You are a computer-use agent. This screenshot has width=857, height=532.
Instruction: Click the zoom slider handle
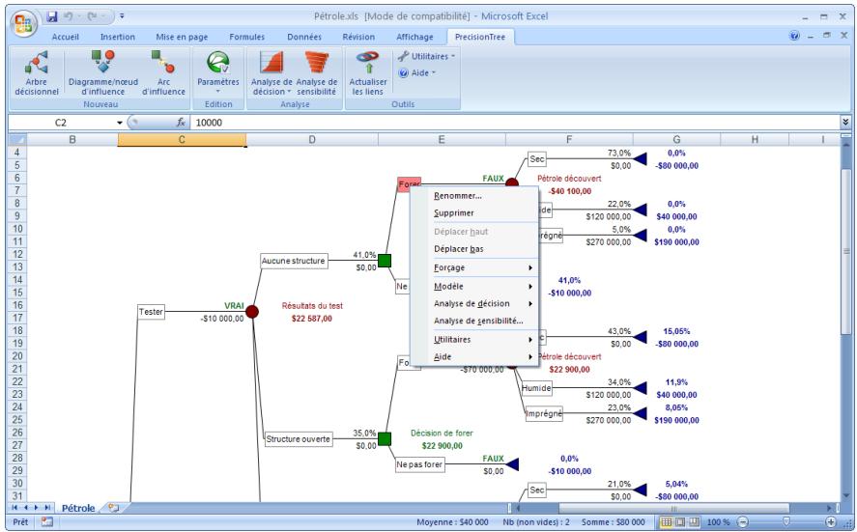[786, 522]
